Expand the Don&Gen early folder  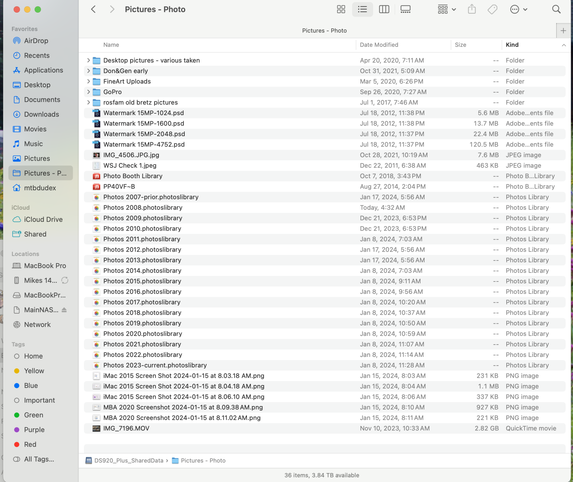coord(89,71)
